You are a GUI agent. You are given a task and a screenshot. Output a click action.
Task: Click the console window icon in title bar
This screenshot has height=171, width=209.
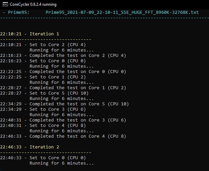click(x=5, y=4)
